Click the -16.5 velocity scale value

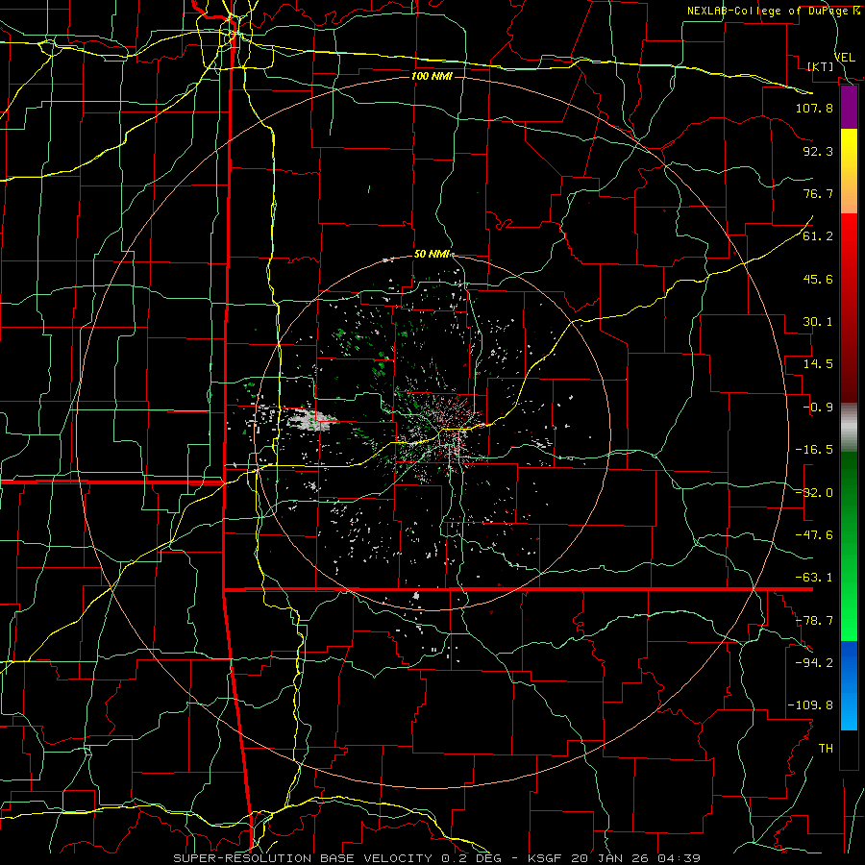point(814,450)
